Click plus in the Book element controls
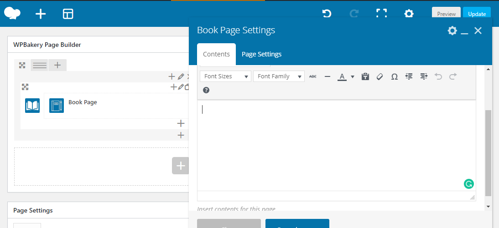This screenshot has height=228, width=499. (x=174, y=86)
